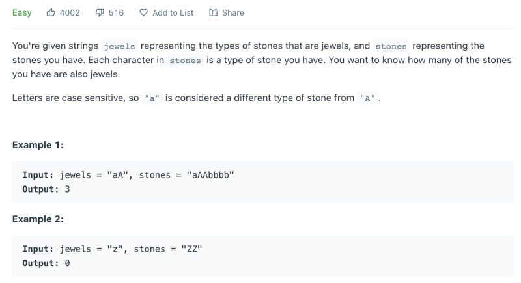Viewport: 521px width, 283px height.
Task: Click the heart icon beside Add to List
Action: [144, 12]
